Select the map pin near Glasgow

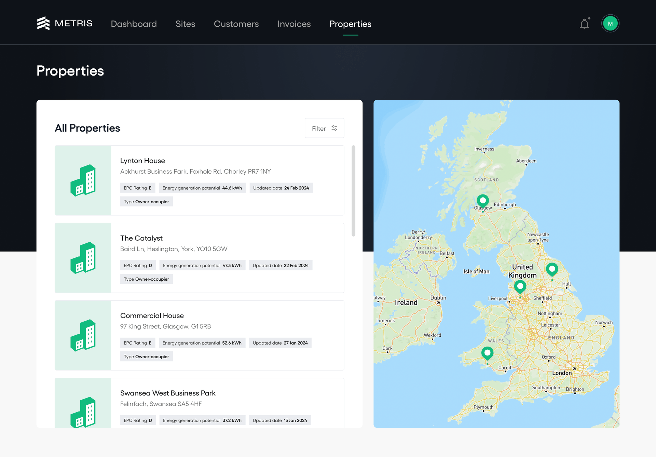click(483, 202)
